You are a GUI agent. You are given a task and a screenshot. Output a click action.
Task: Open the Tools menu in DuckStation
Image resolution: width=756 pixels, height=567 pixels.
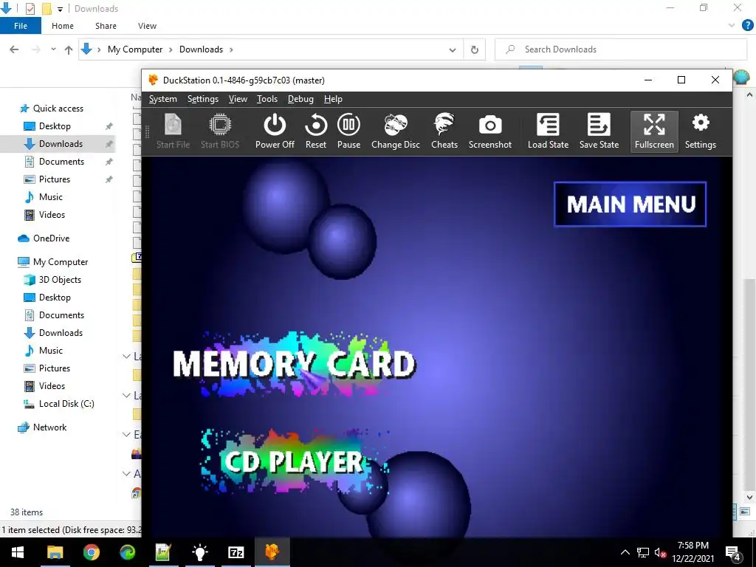coord(267,99)
